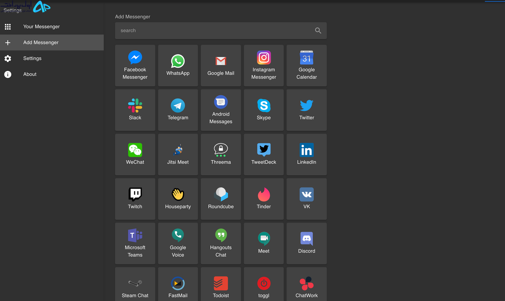This screenshot has width=505, height=301.
Task: Add Steam Chat service
Action: [135, 284]
